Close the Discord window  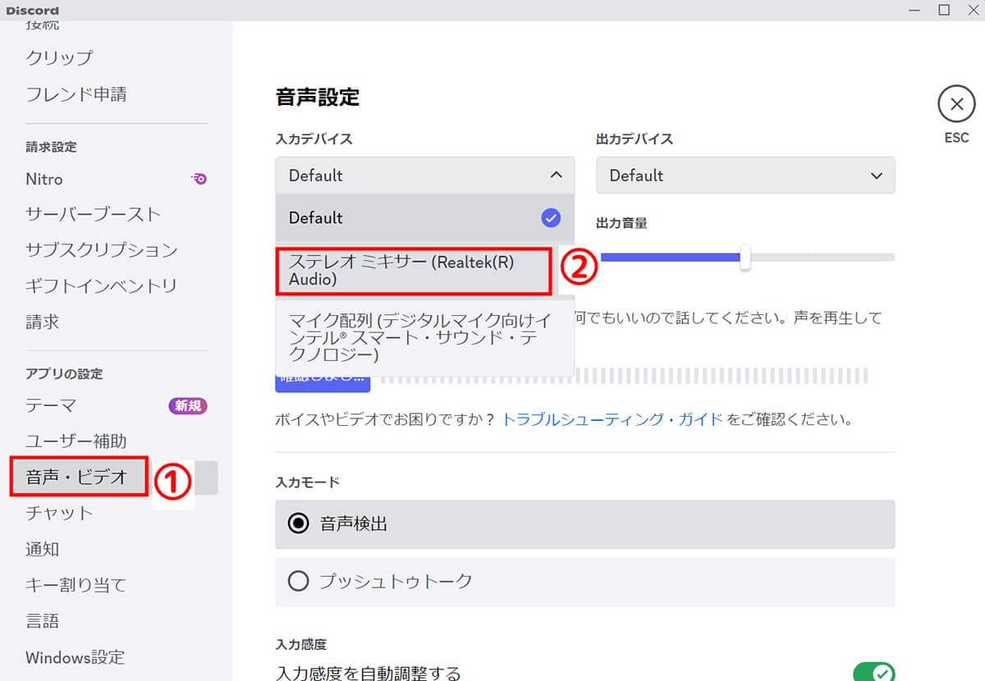972,10
